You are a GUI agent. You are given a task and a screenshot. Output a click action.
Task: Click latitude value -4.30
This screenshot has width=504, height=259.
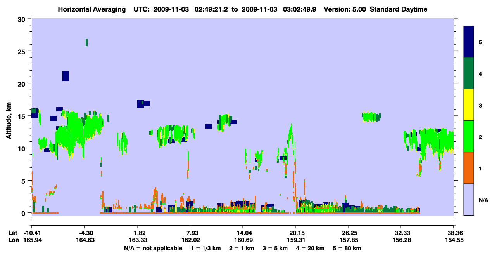85,233
